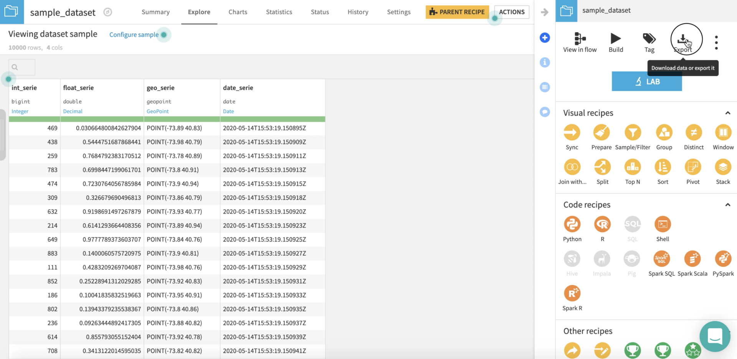737x359 pixels.
Task: Collapse right panel with arrow icon
Action: (544, 12)
